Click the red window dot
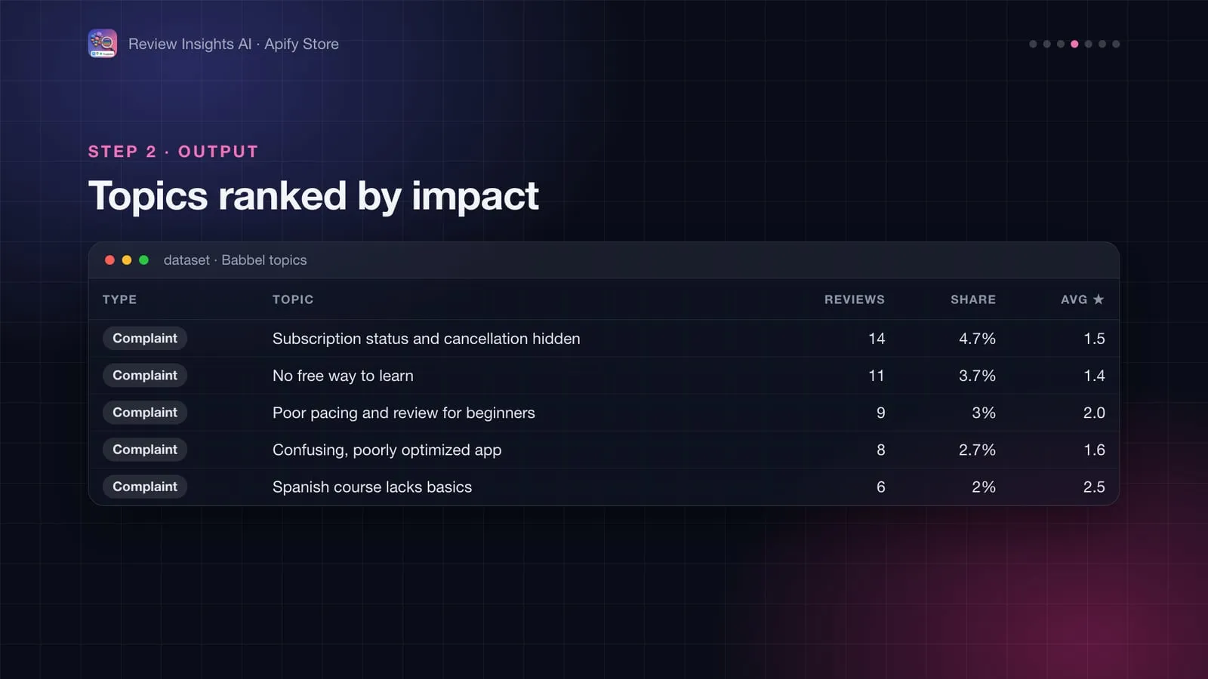 (109, 260)
